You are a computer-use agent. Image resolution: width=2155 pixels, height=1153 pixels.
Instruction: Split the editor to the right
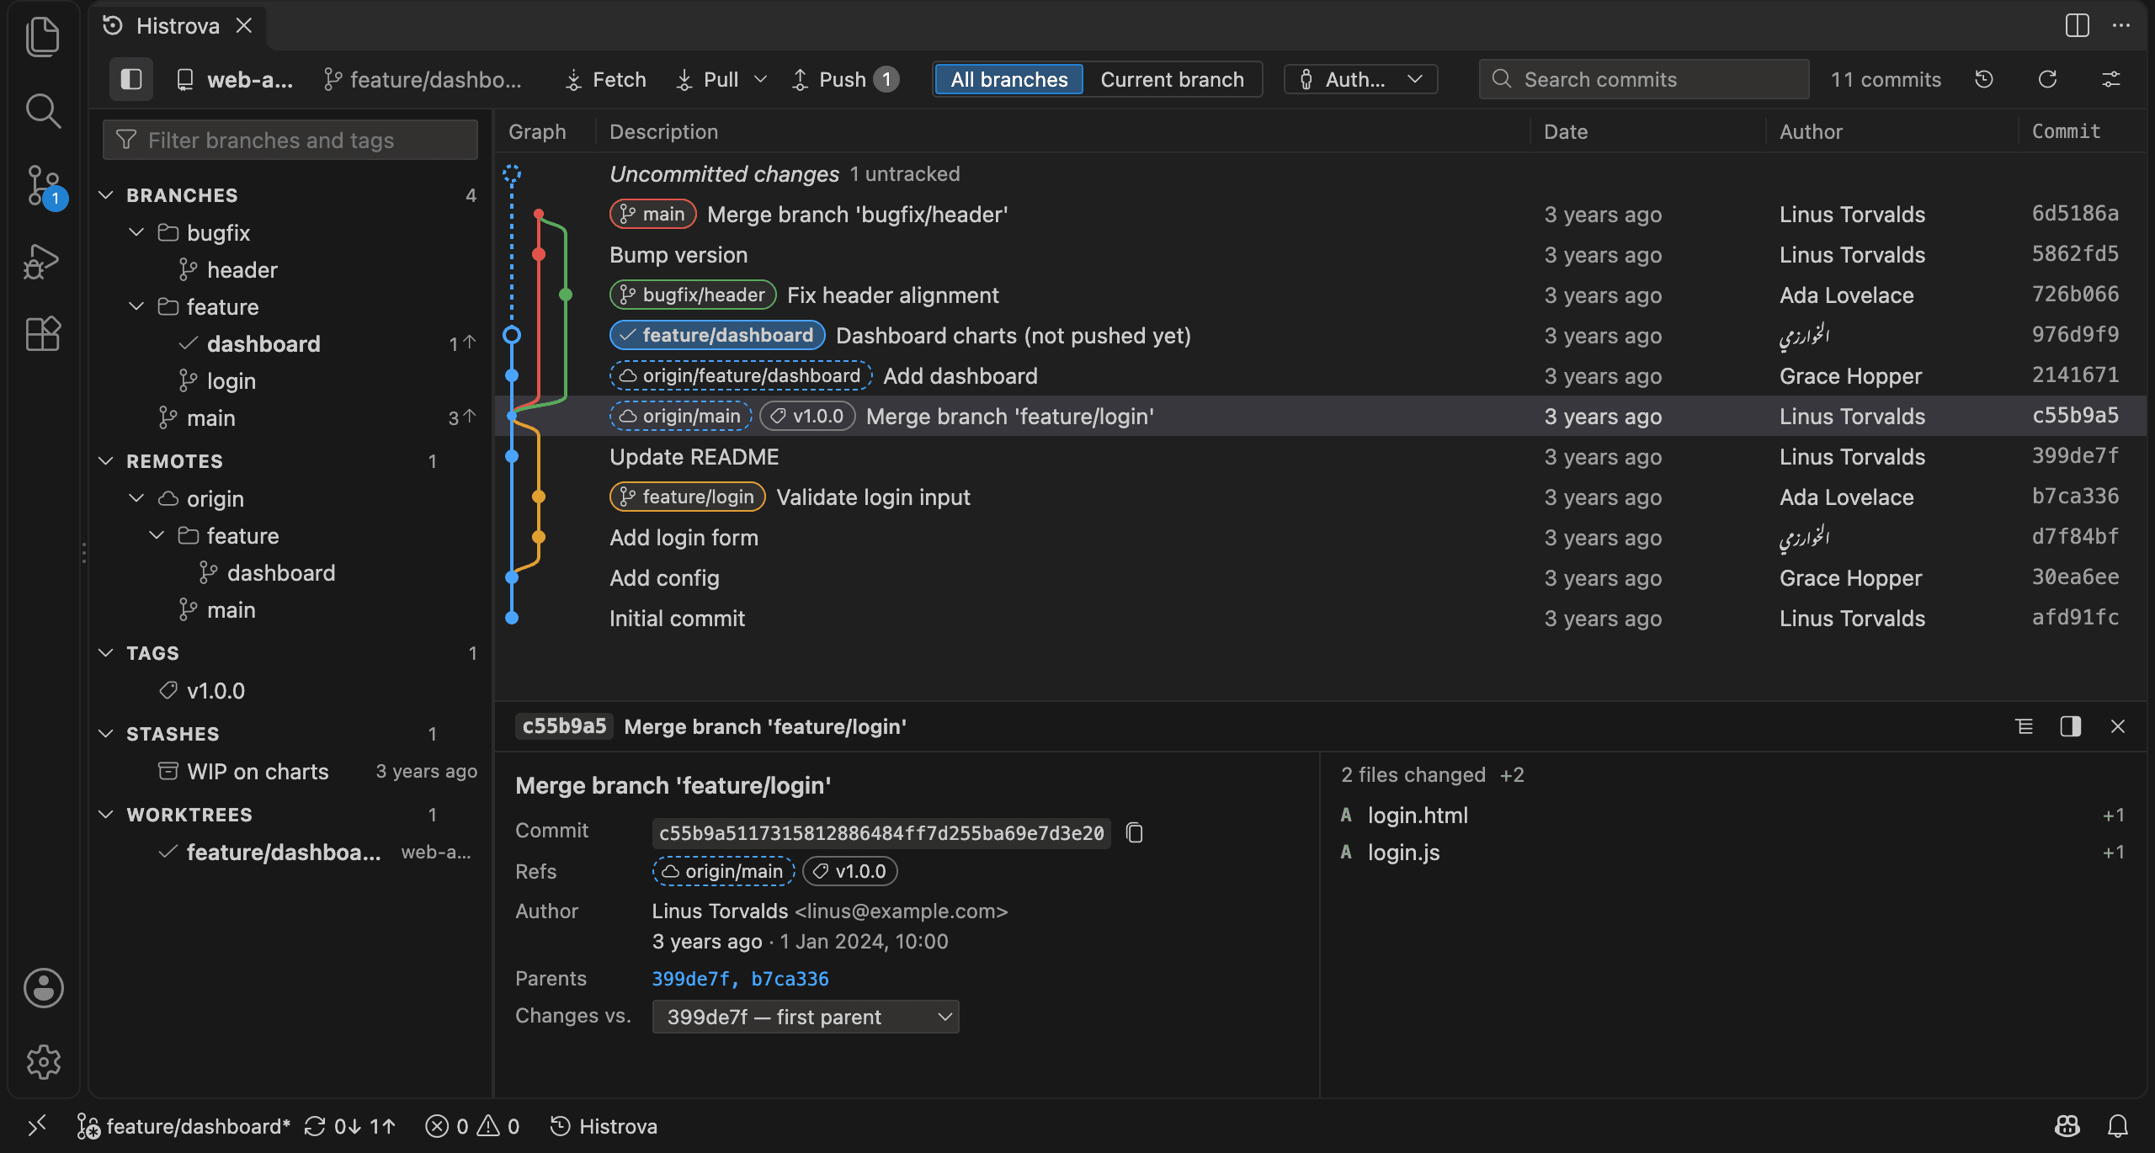click(x=2077, y=25)
